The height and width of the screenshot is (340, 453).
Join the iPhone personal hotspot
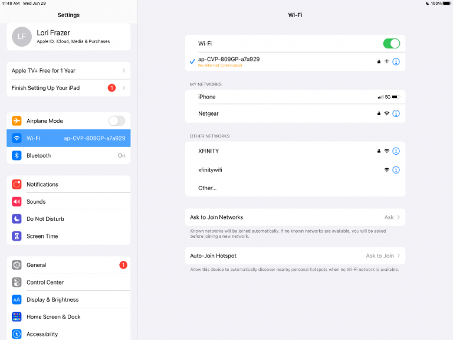point(295,97)
